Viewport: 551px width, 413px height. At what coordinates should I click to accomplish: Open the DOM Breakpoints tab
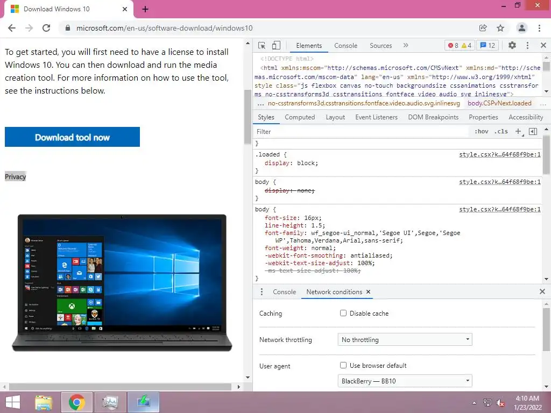click(433, 117)
